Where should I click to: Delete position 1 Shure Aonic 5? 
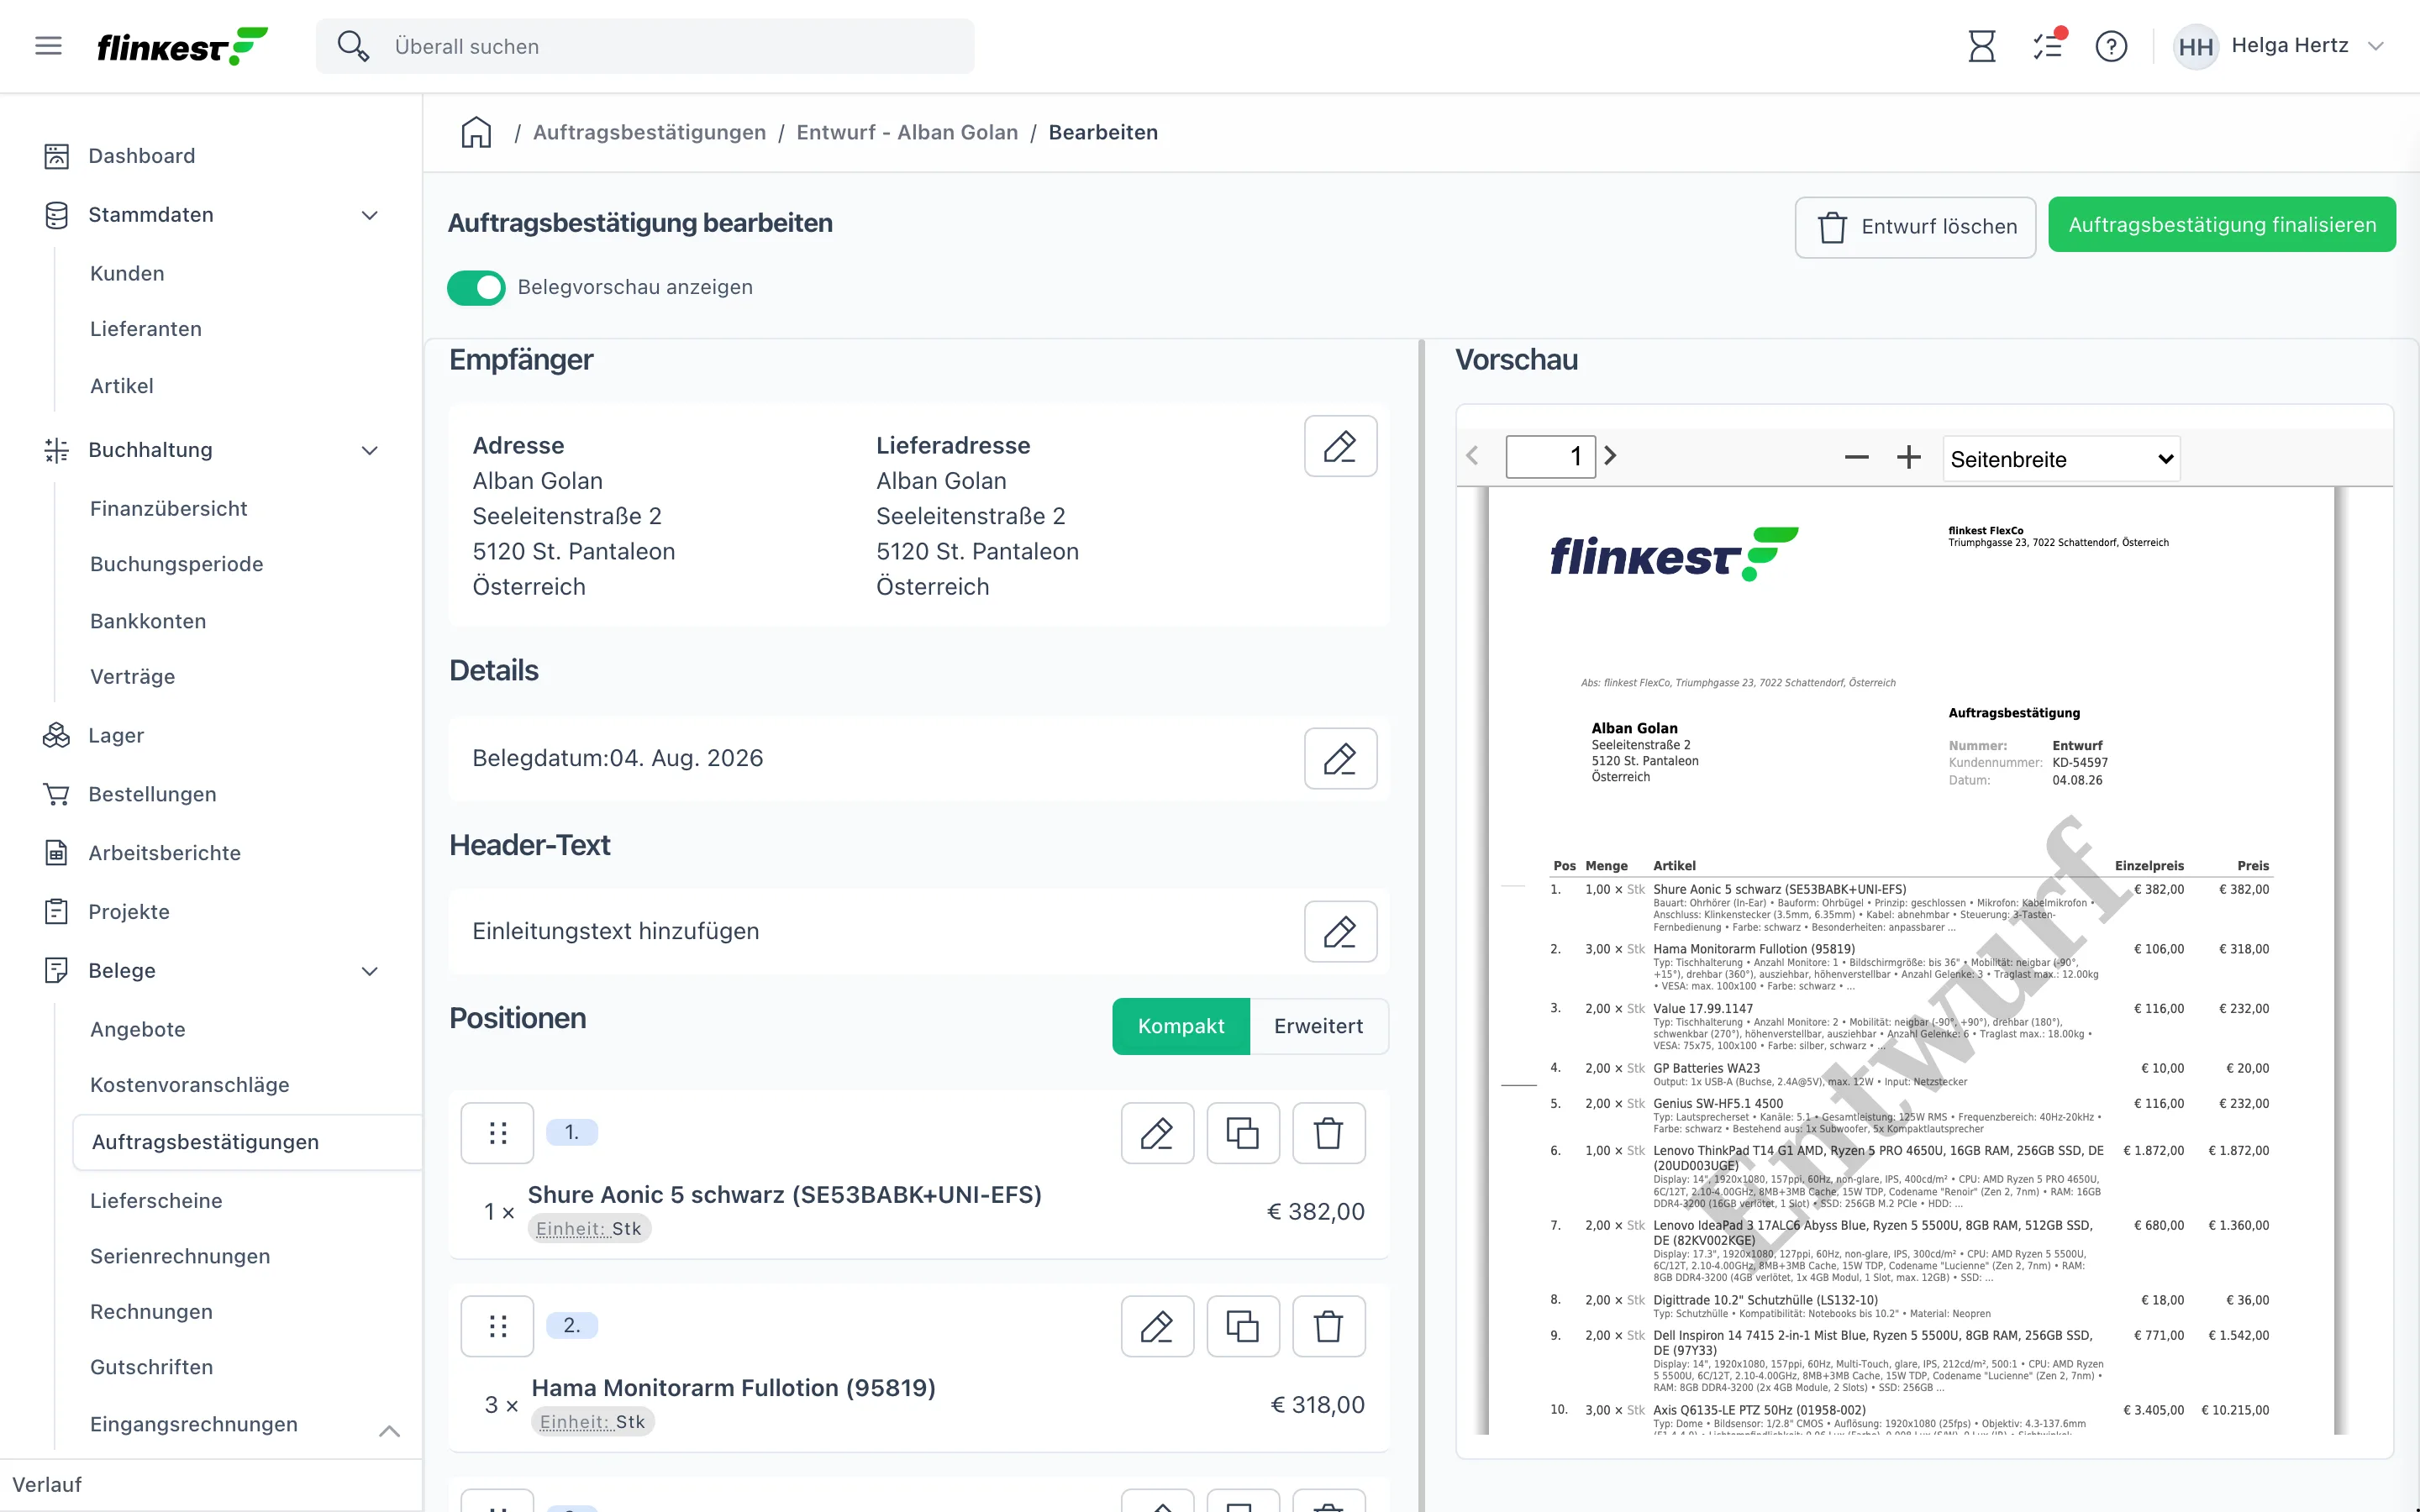(1329, 1133)
